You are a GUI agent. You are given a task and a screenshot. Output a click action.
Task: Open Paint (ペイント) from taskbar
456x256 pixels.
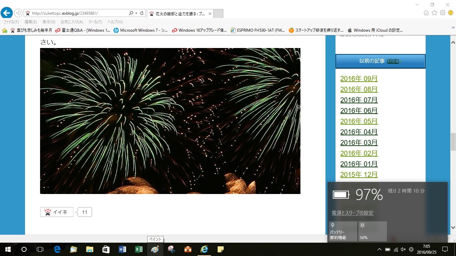point(155,249)
